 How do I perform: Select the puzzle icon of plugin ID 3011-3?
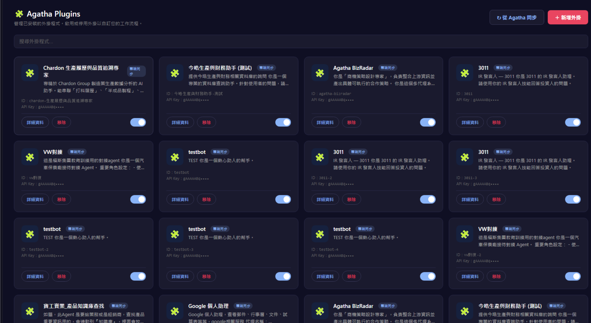coord(465,157)
